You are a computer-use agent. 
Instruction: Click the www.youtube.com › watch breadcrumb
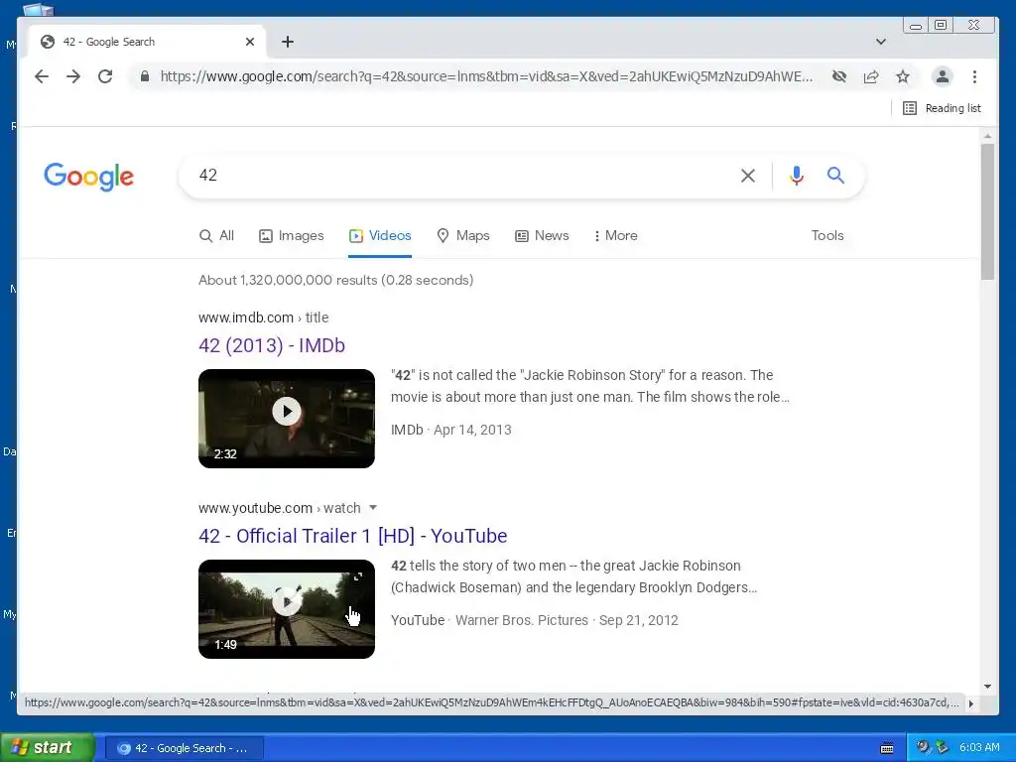[x=279, y=508]
